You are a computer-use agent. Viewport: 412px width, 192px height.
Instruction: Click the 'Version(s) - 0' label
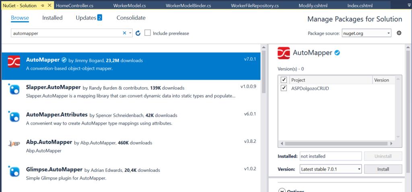click(x=290, y=69)
